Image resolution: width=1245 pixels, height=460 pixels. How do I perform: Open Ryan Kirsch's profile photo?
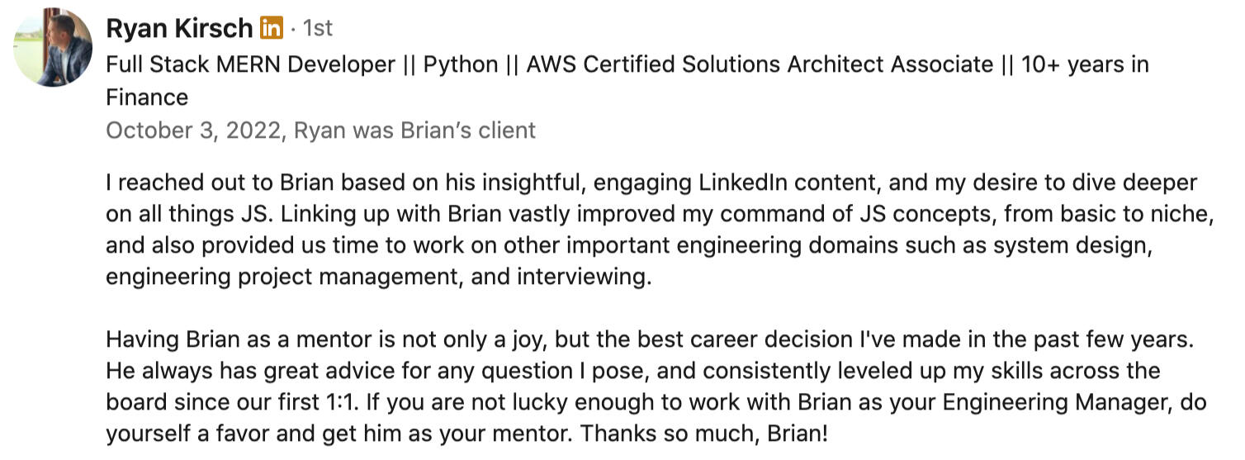[x=53, y=48]
